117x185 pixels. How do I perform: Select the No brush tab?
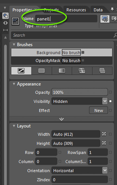click(21, 71)
